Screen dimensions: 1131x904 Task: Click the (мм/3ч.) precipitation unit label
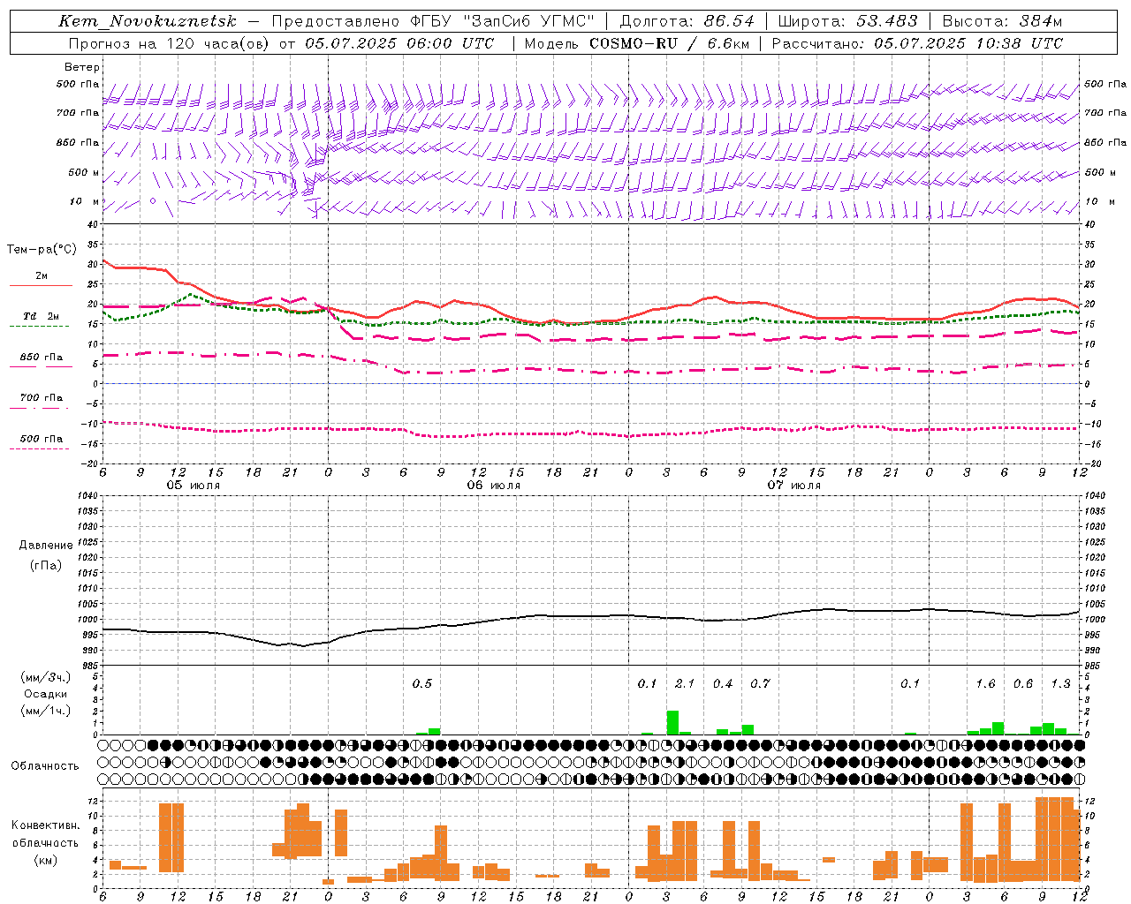pos(46,677)
